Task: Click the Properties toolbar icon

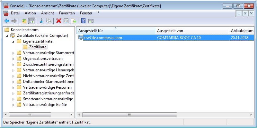Action: [x=66, y=21]
